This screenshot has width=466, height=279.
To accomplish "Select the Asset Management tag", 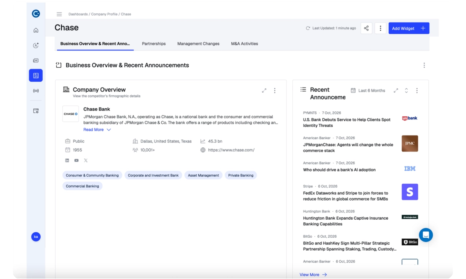I will 203,175.
